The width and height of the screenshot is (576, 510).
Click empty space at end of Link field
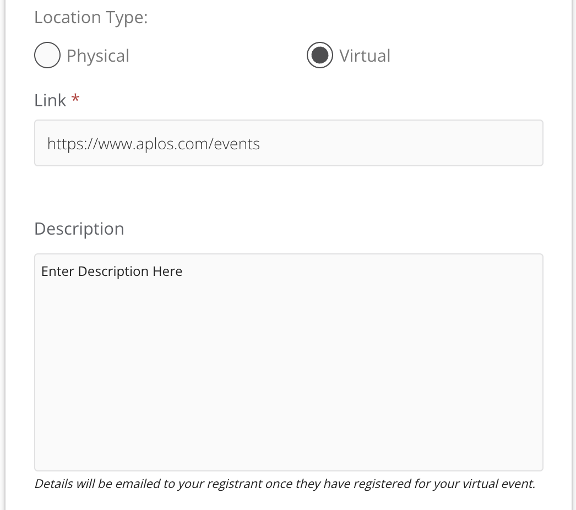[x=400, y=143]
